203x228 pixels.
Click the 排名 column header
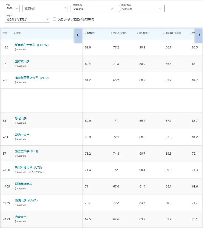5,33
